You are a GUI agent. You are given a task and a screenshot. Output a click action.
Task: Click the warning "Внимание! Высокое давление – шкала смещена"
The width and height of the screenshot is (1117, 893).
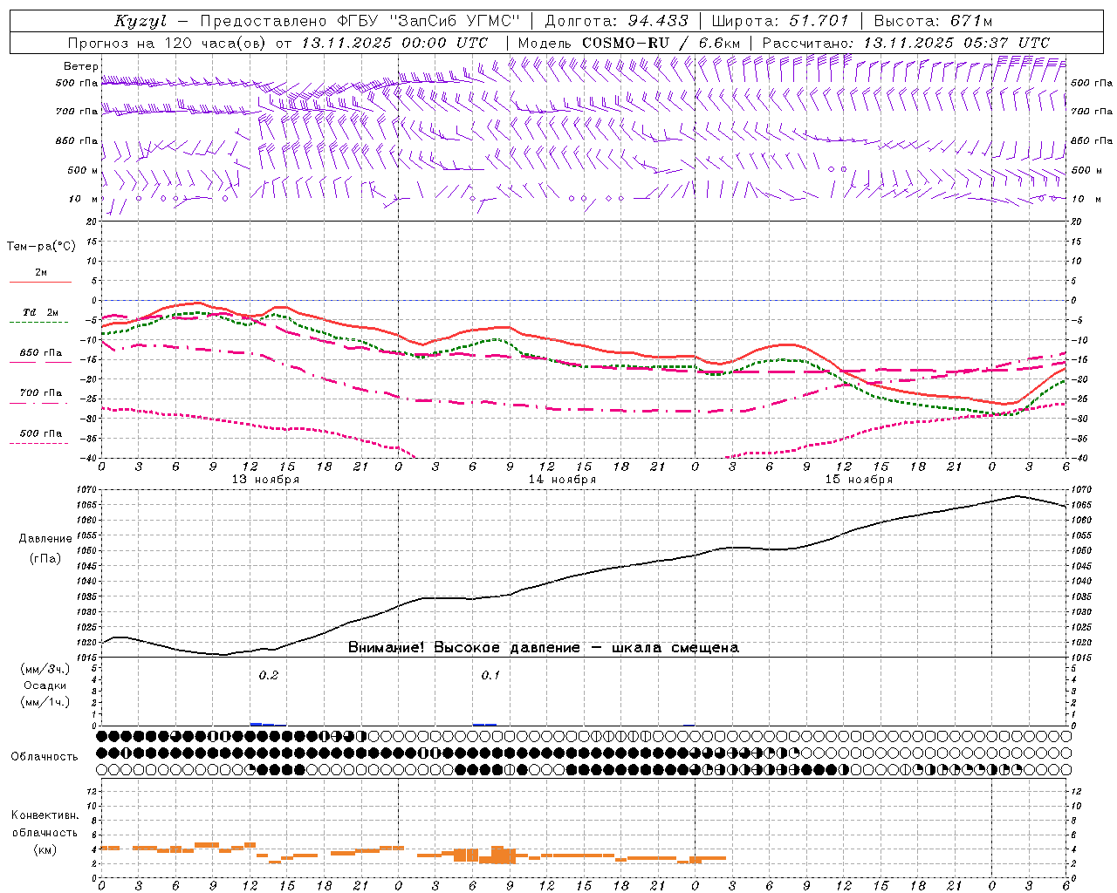pos(544,648)
